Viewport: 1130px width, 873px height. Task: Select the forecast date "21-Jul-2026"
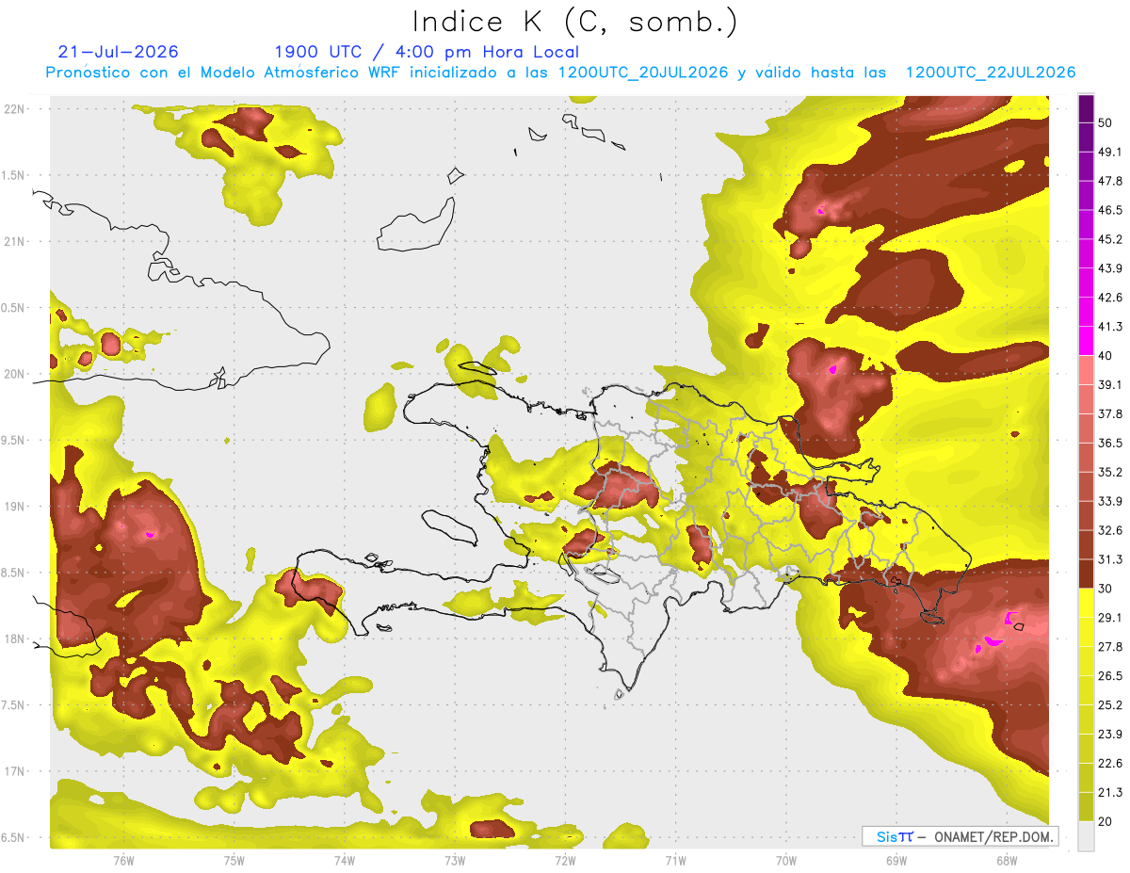tap(118, 52)
